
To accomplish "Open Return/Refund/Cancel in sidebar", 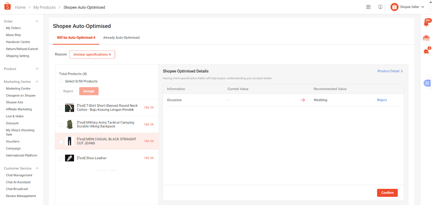I will pyautogui.click(x=22, y=49).
